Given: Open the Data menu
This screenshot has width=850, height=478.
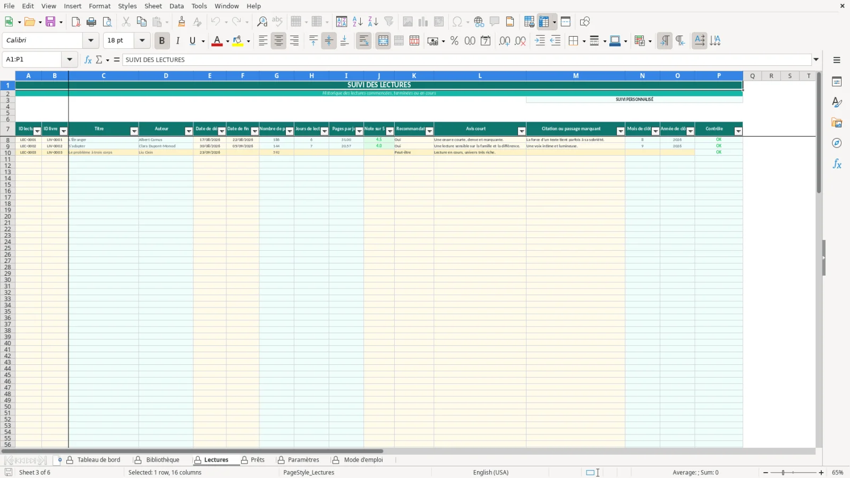Looking at the screenshot, I should pos(176,6).
